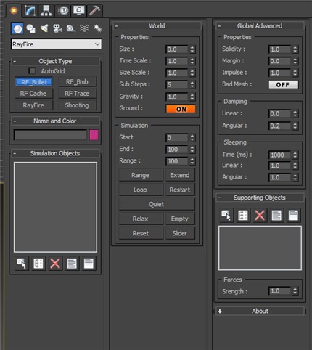Select the Shapes category icon
Screen dimensions: 312x350
coord(30,28)
